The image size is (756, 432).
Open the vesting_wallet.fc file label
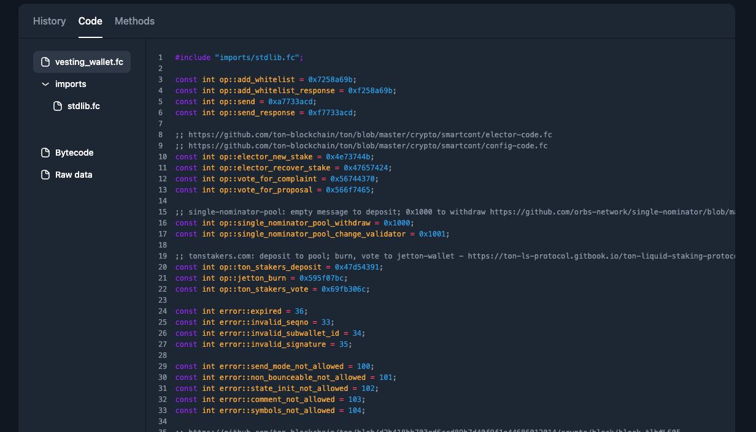tap(89, 62)
